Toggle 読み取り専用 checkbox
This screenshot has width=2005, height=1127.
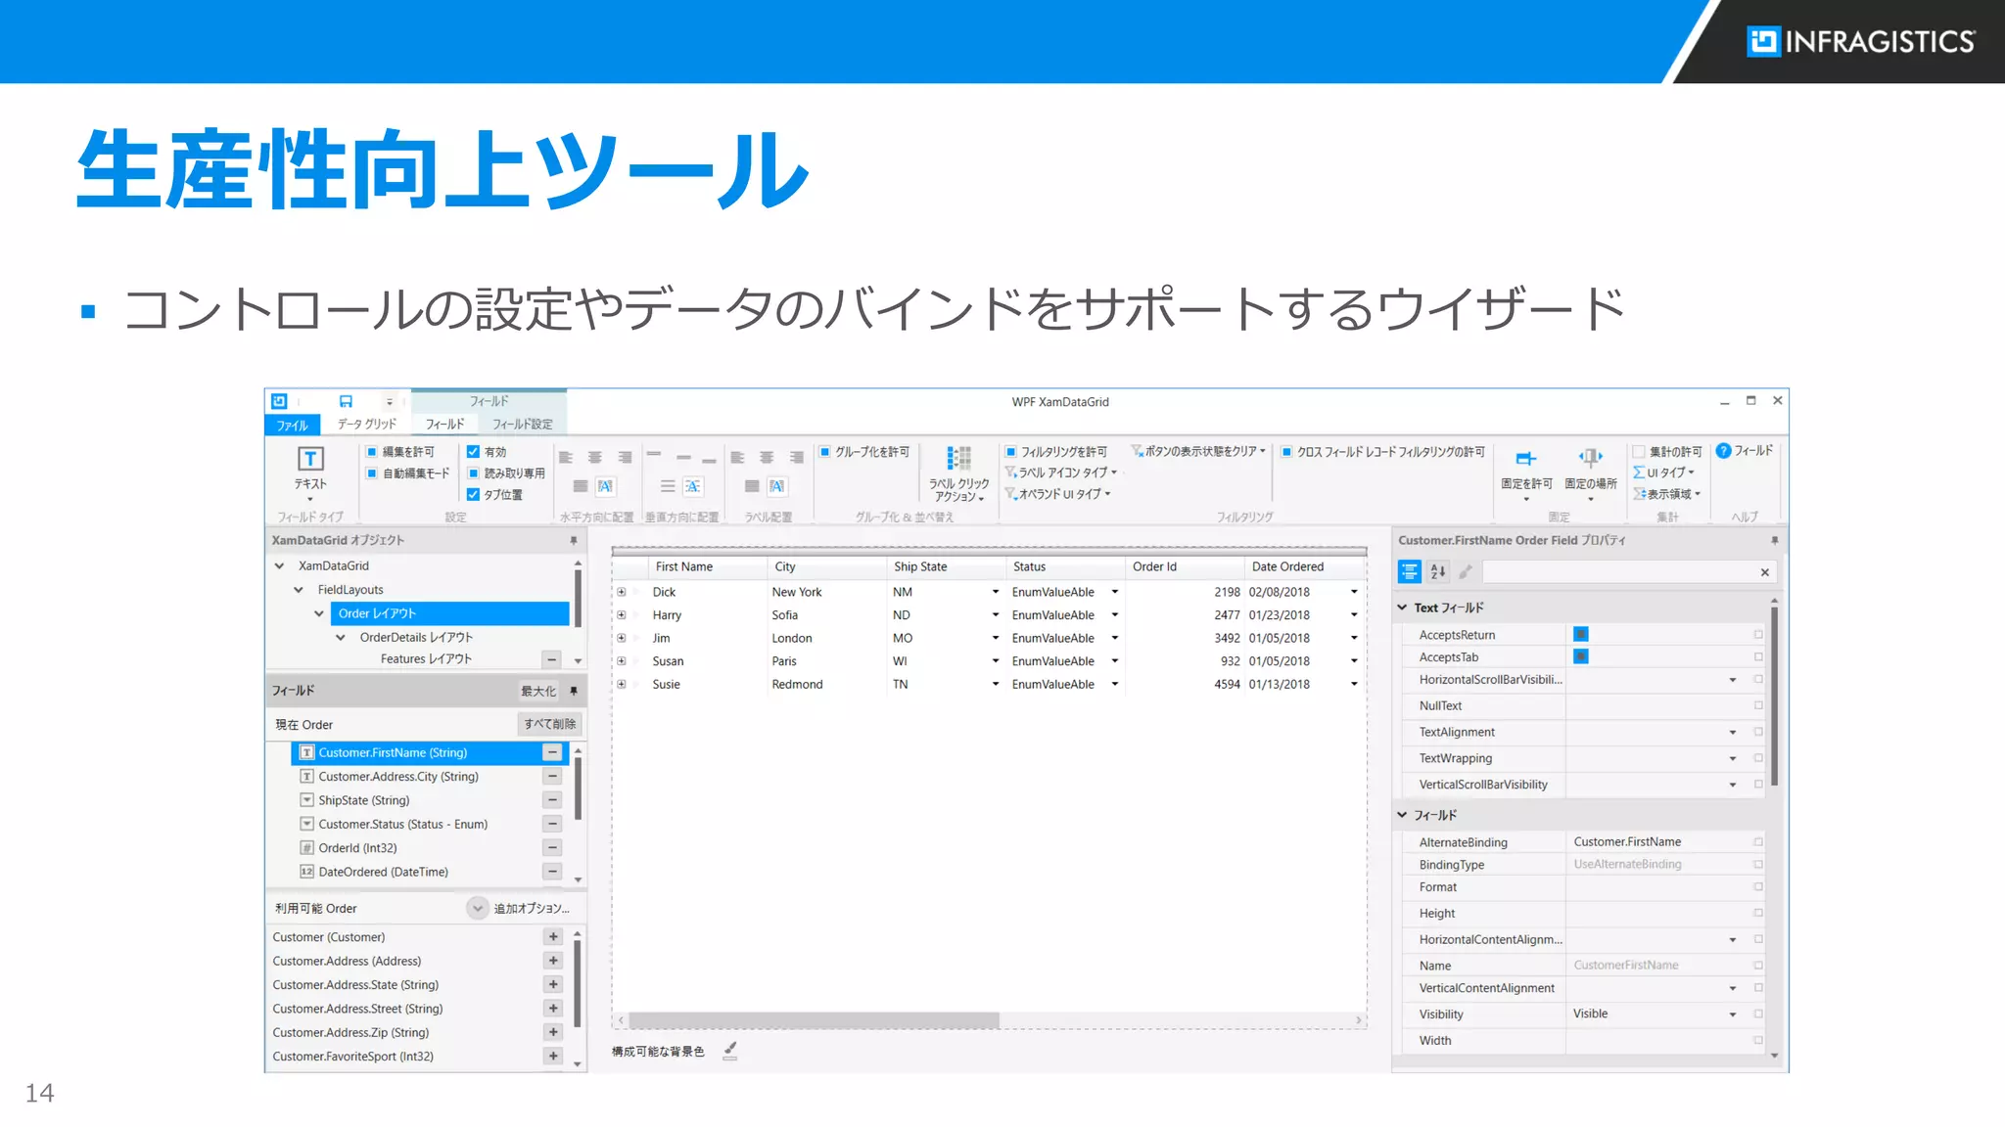(x=473, y=473)
